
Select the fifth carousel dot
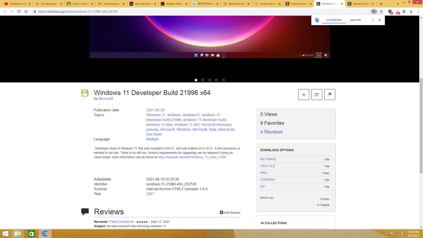click(x=223, y=80)
